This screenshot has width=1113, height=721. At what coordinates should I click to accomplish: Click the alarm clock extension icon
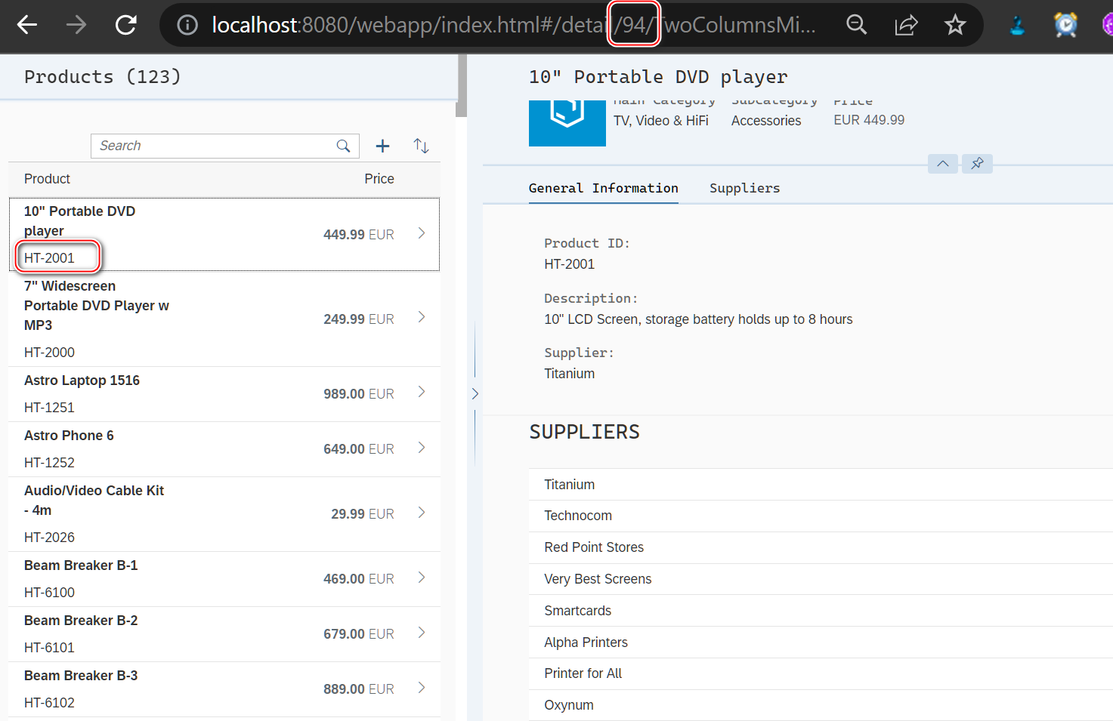point(1065,25)
